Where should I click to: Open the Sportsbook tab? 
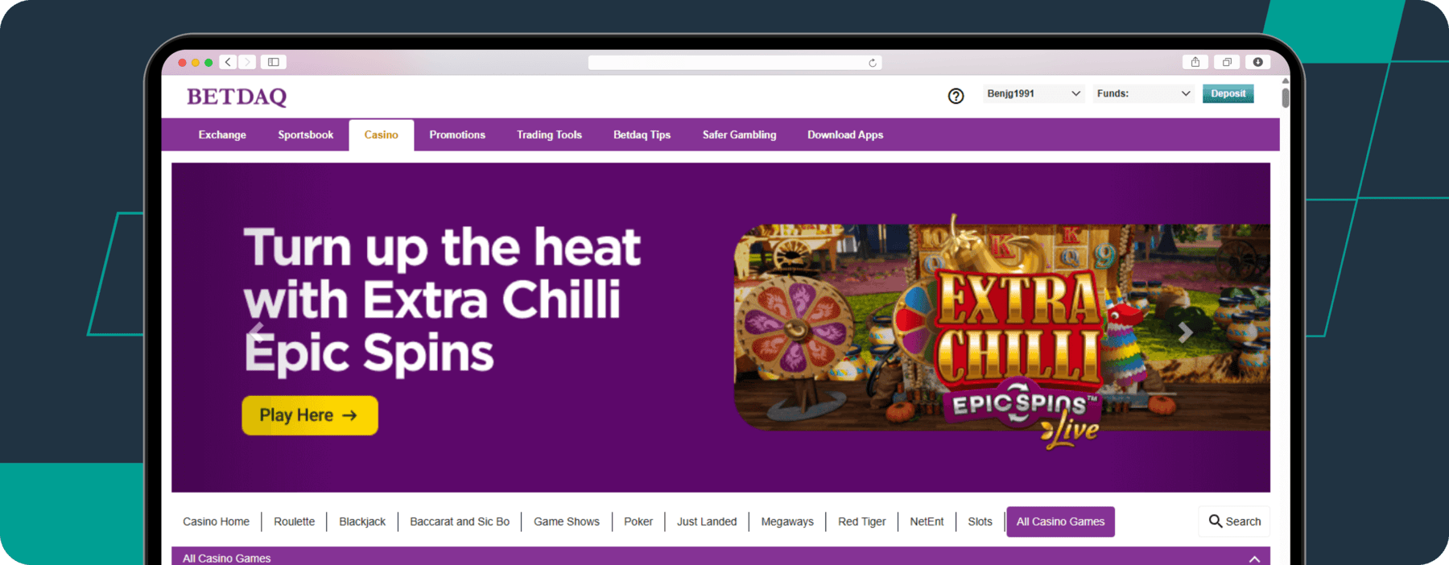click(306, 135)
